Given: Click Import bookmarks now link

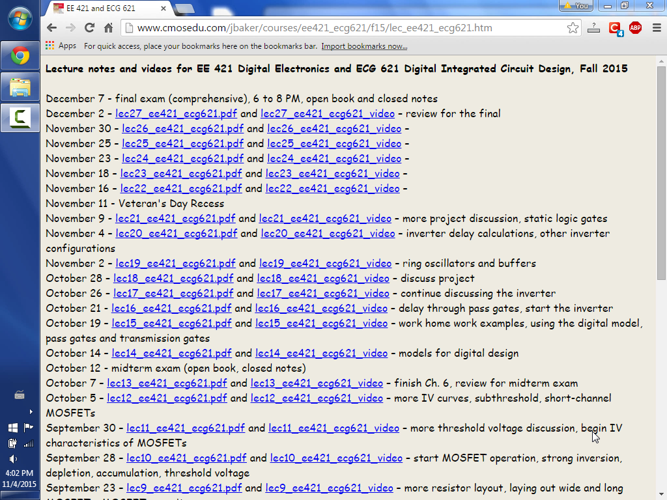Looking at the screenshot, I should tap(364, 46).
